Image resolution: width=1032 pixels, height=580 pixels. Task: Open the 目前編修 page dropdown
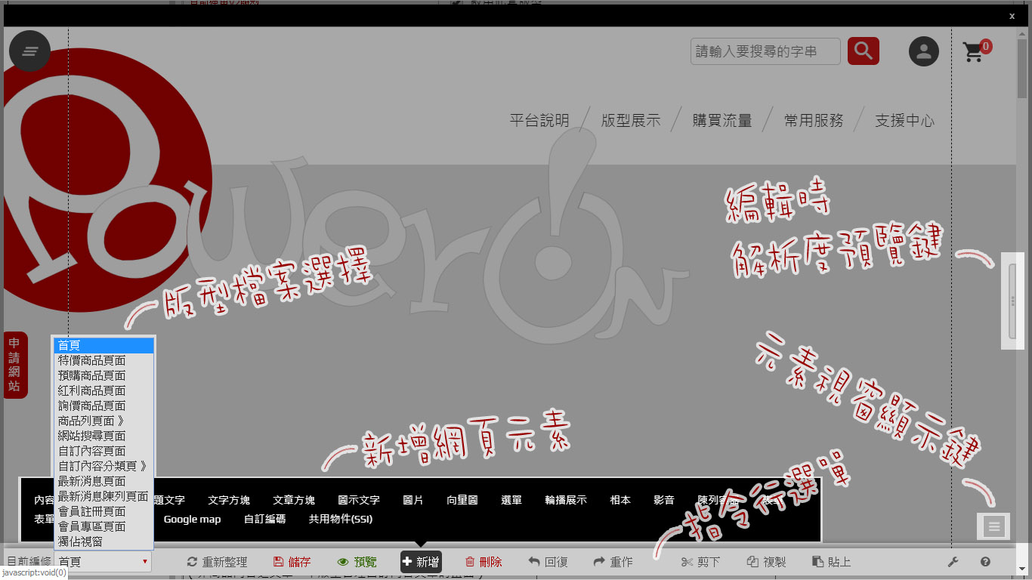[103, 562]
